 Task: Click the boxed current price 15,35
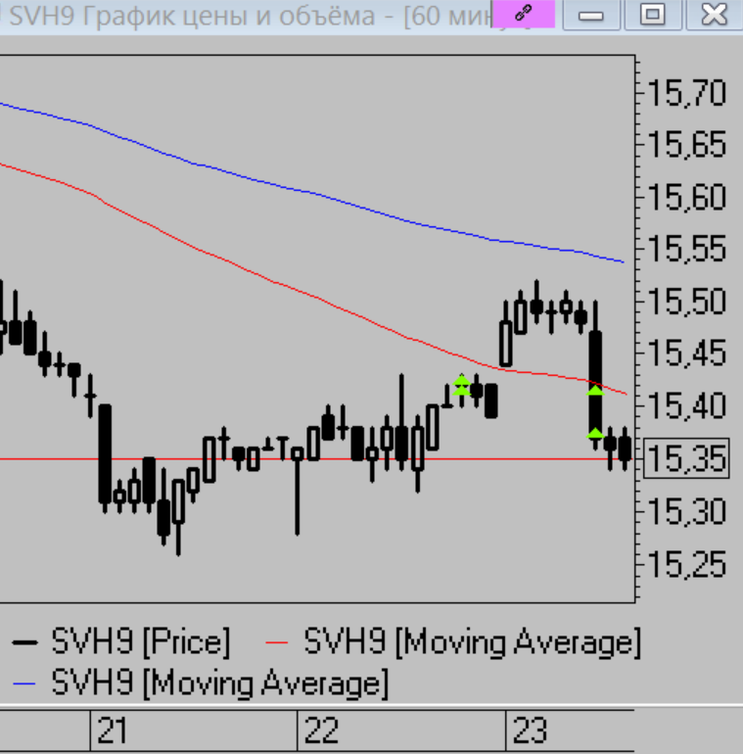[x=686, y=458]
